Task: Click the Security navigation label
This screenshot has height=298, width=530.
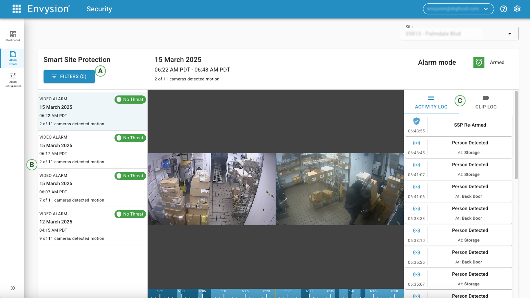Action: 99,9
